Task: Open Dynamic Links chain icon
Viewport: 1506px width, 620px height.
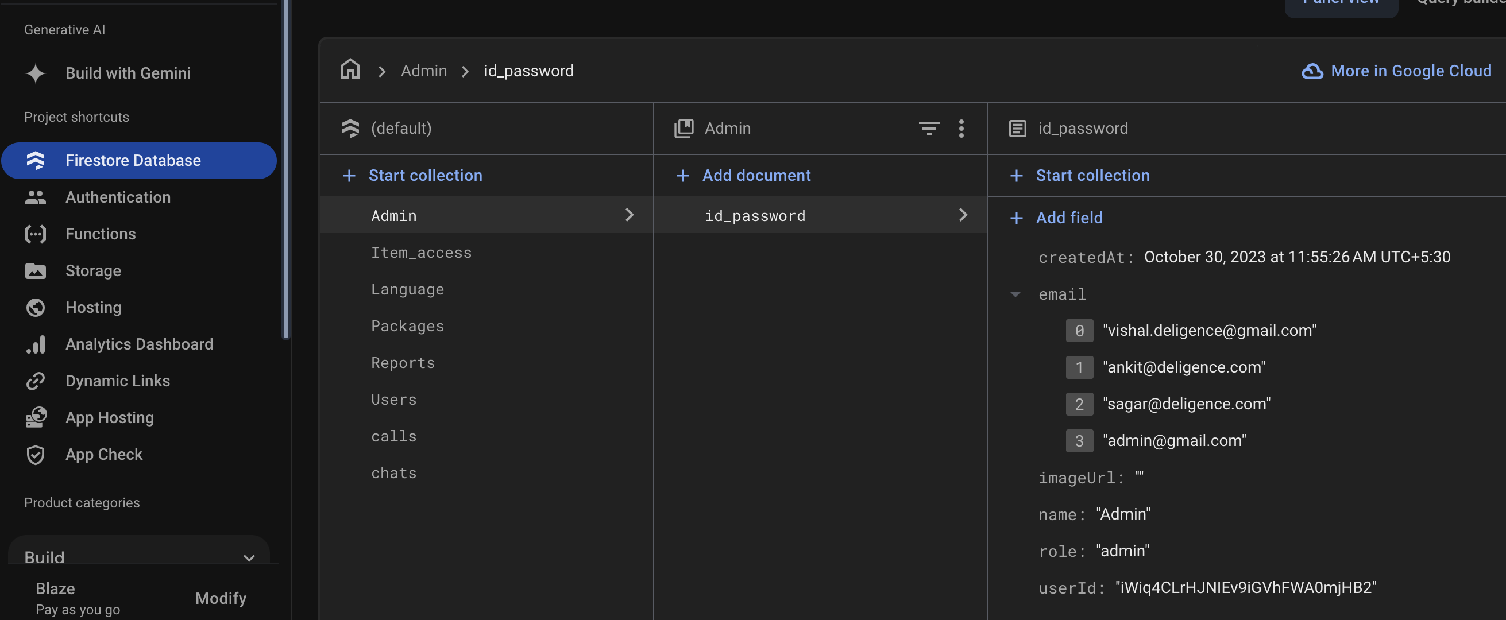Action: click(x=36, y=381)
